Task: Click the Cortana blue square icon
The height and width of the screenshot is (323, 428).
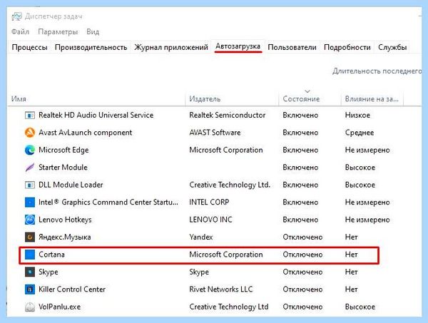Action: [30, 255]
